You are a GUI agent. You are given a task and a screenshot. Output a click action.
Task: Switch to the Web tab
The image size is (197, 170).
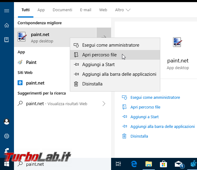(x=103, y=10)
